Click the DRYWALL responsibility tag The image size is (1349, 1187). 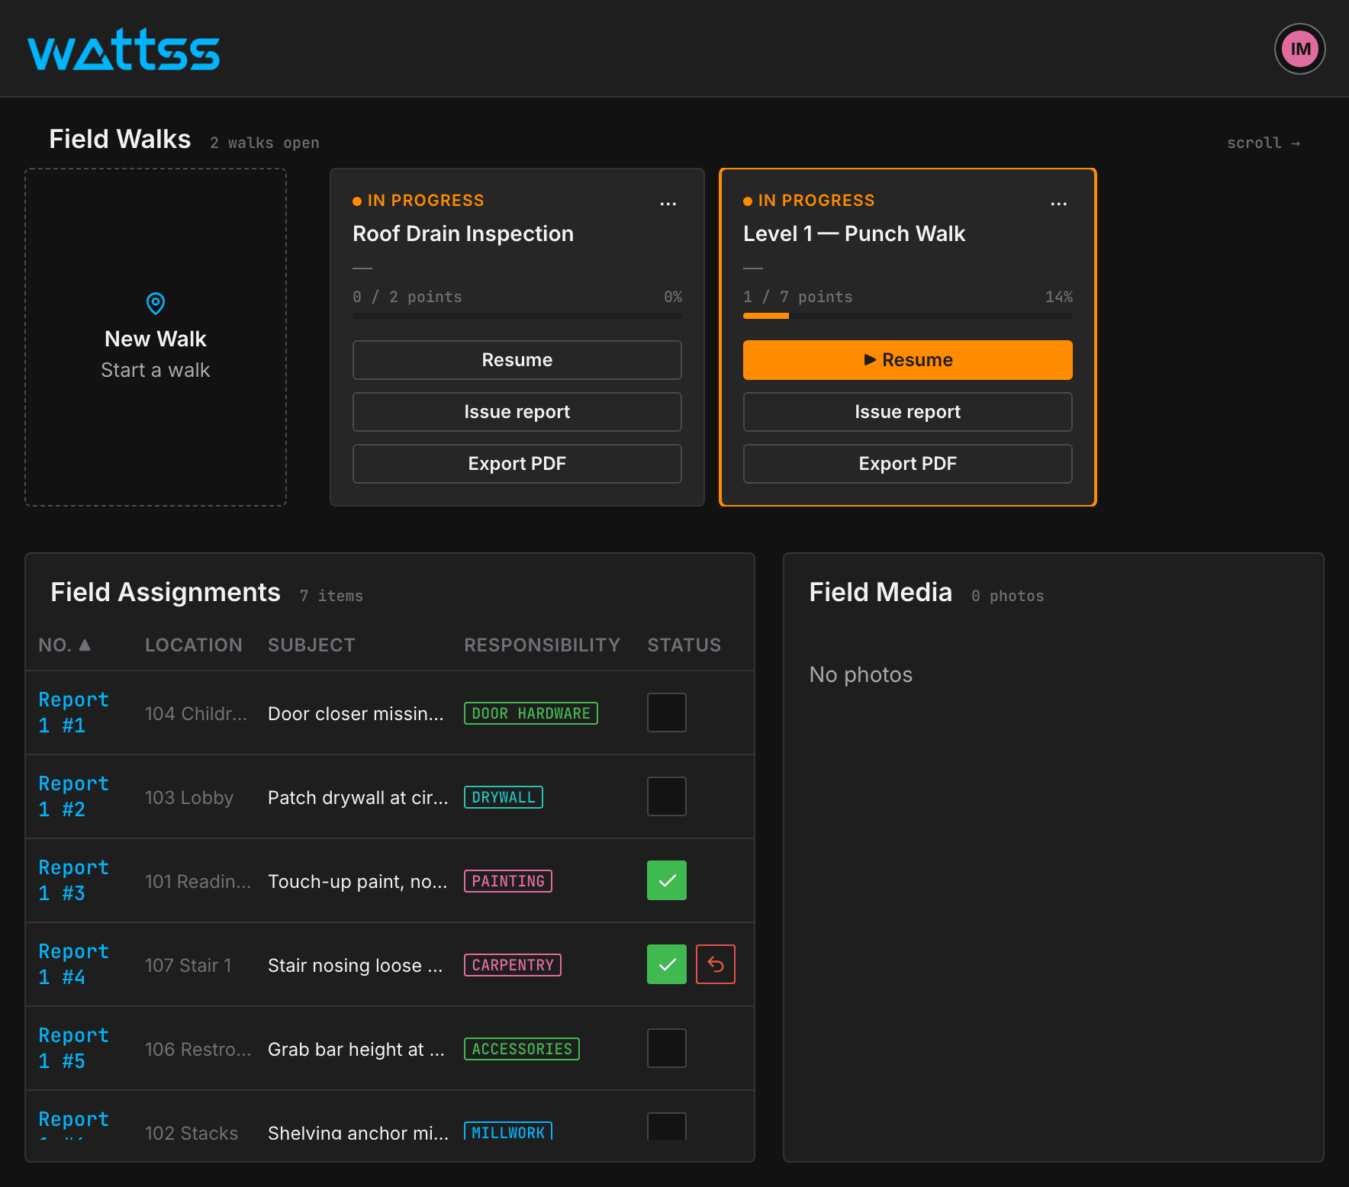click(x=504, y=797)
